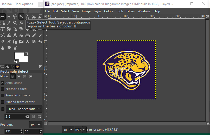210x135 pixels.
Task: Set mode to intersect with selection
Action: 31,77
